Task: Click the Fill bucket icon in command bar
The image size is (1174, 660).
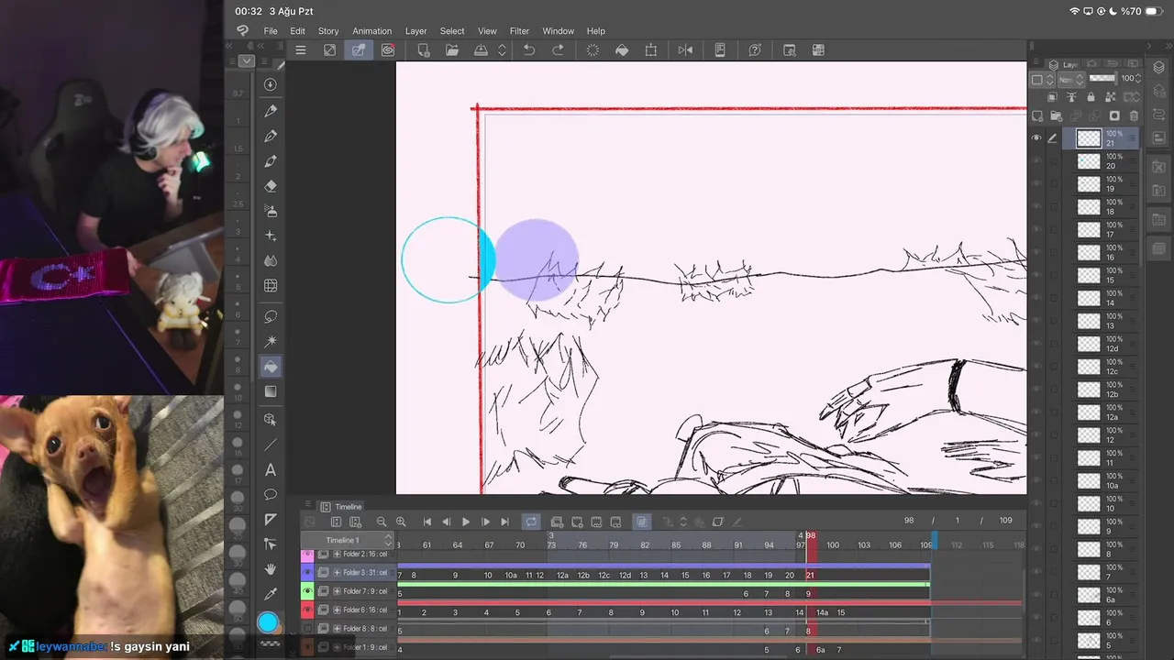Action: coord(622,50)
